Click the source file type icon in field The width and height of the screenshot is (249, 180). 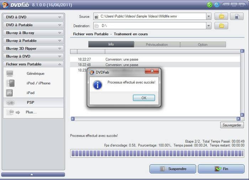pyautogui.click(x=96, y=16)
